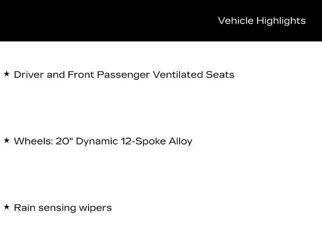322x241 pixels.
Task: Click the word Vehicle in the black banner
Action: 235,21
